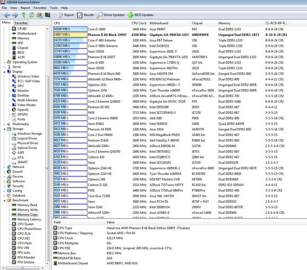The image size is (307, 270).
Task: Go back with the blue left arrow
Action: pos(7,15)
